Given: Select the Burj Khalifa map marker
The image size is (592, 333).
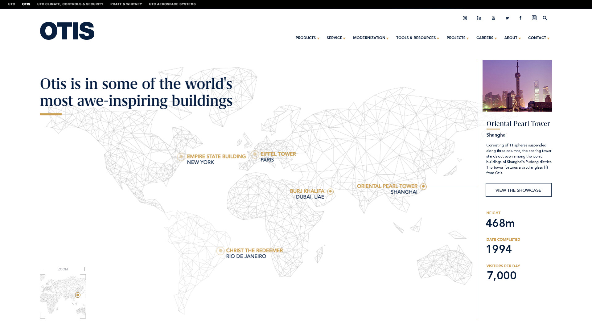Looking at the screenshot, I should coord(330,191).
